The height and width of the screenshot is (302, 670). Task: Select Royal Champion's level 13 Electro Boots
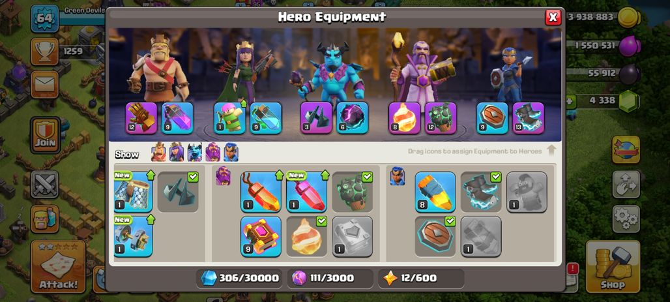click(x=528, y=118)
